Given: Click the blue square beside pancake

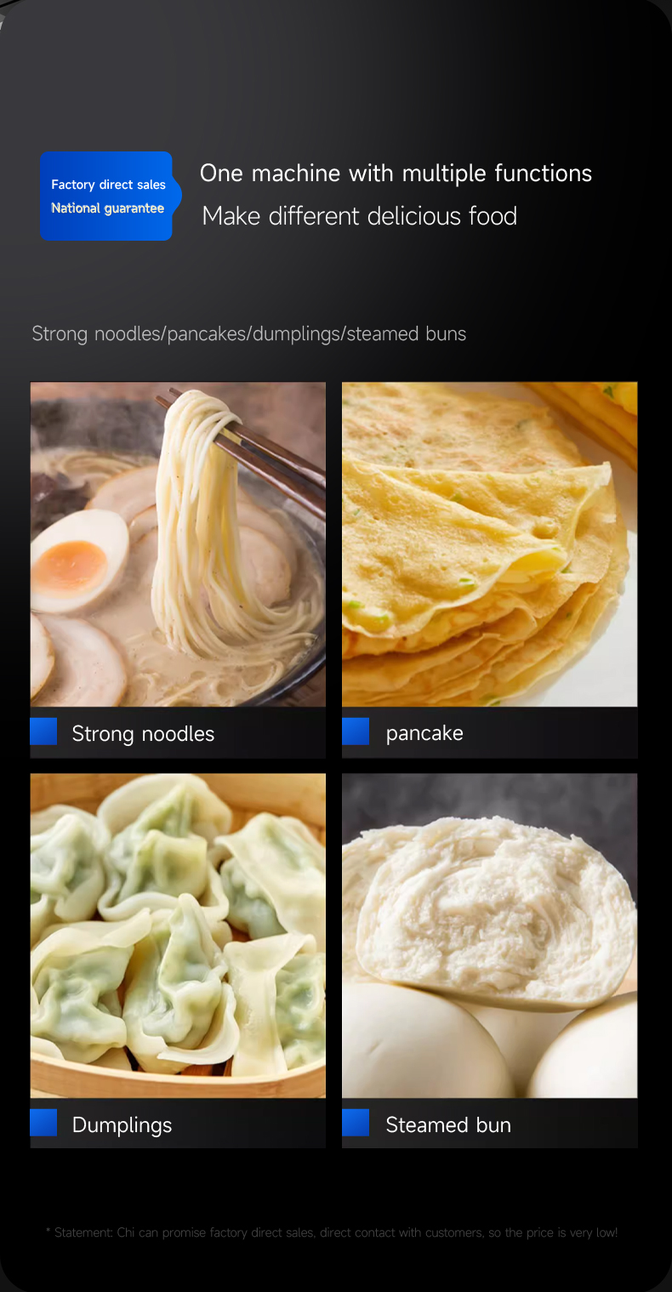Looking at the screenshot, I should 356,731.
